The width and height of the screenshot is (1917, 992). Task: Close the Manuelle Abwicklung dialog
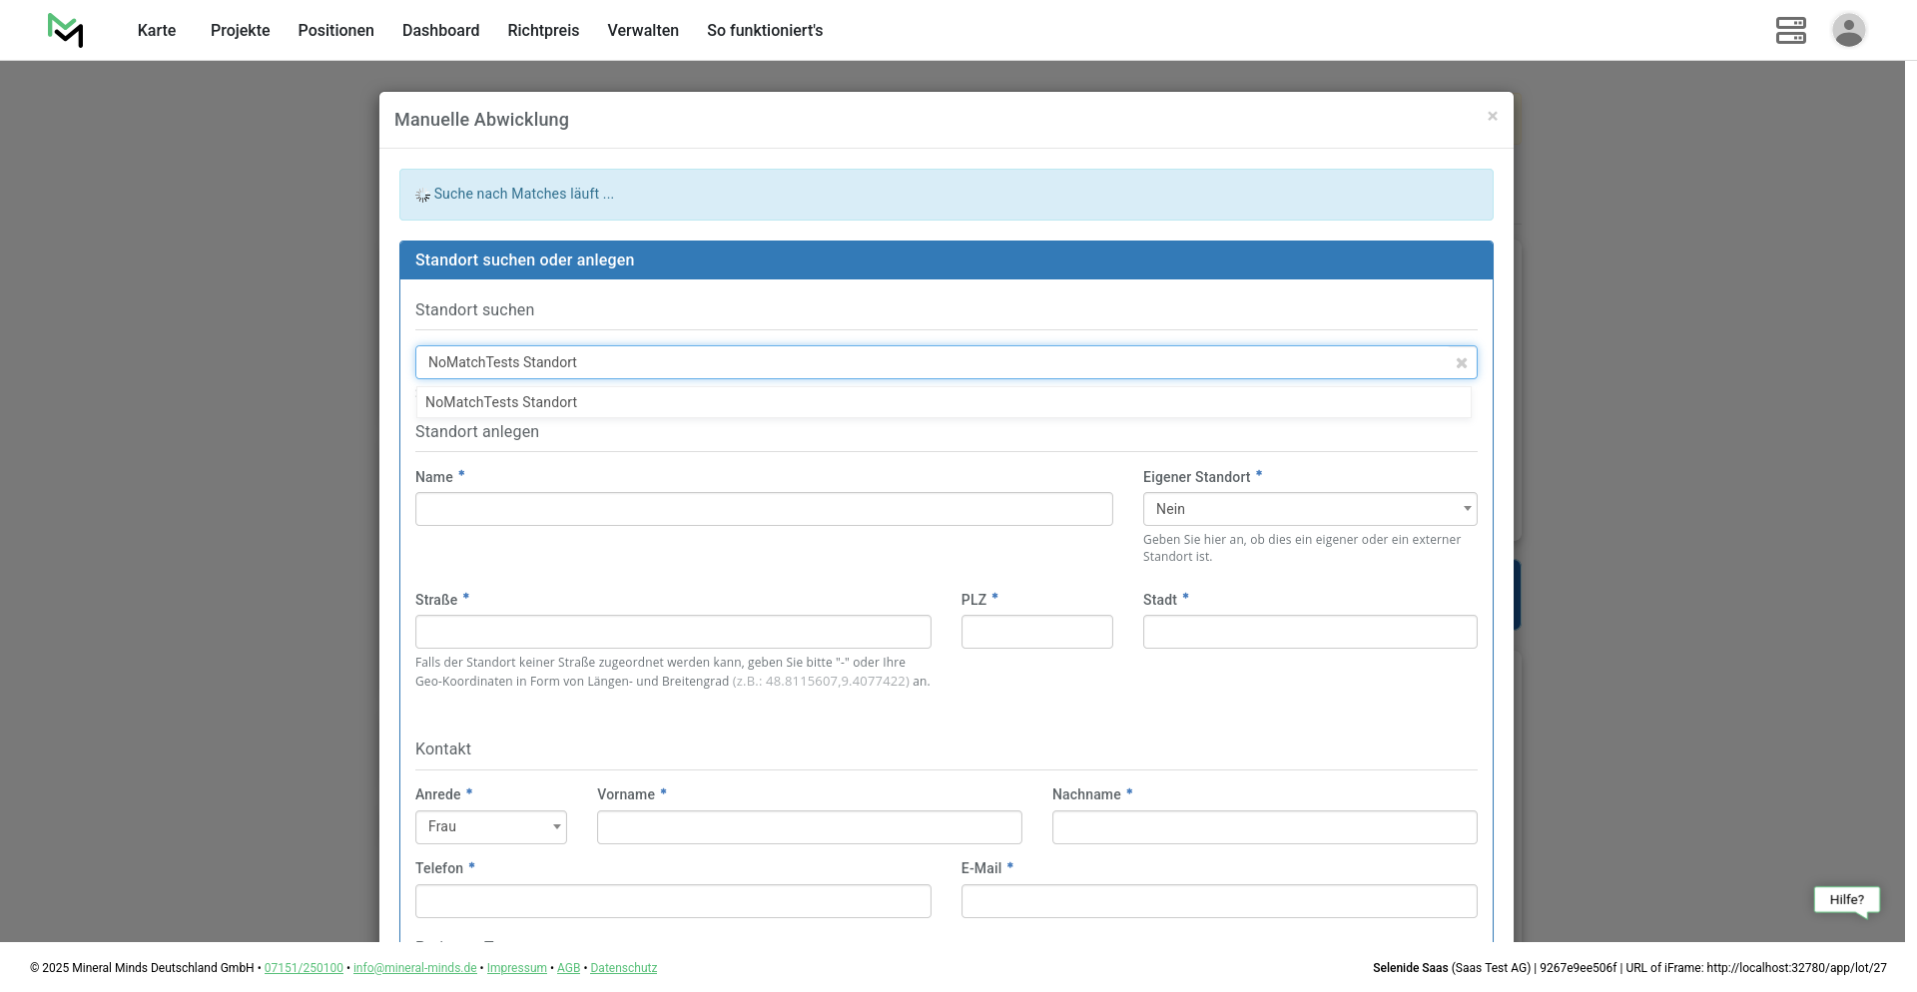click(x=1492, y=117)
